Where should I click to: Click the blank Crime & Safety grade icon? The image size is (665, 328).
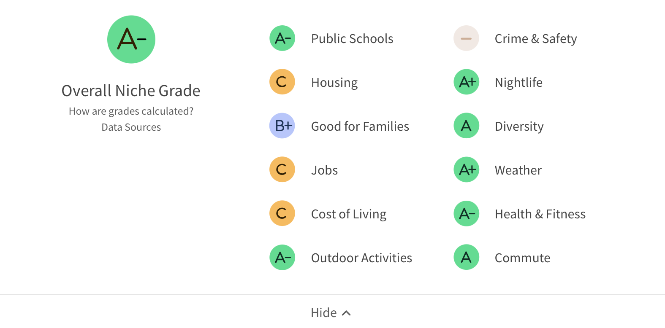click(x=467, y=38)
